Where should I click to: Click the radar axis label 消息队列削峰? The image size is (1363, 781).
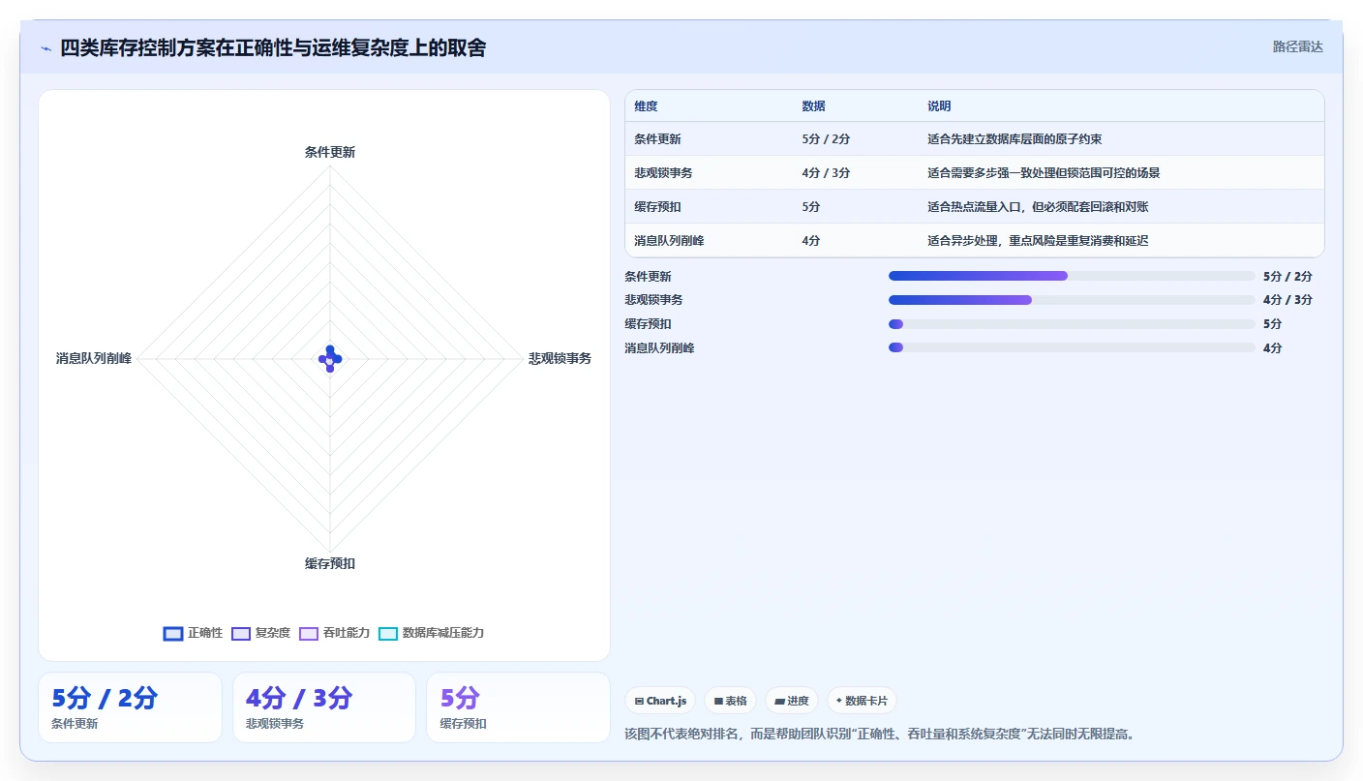[94, 358]
